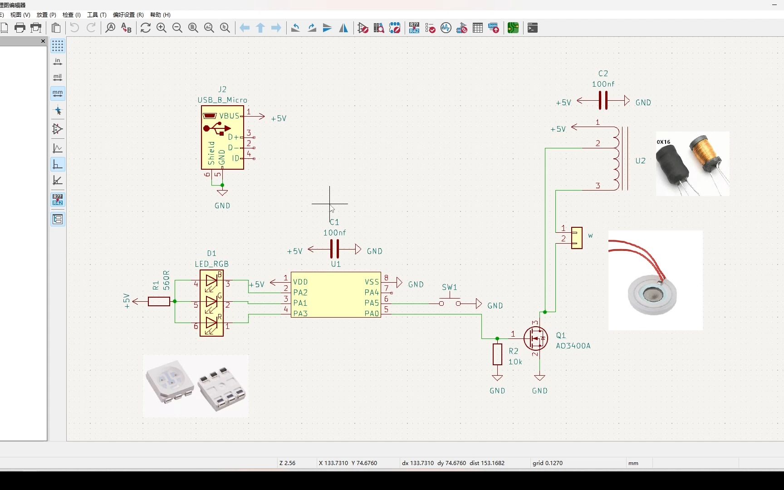Navigate forward in the sheet hierarchy
The width and height of the screenshot is (784, 490).
pyautogui.click(x=276, y=28)
